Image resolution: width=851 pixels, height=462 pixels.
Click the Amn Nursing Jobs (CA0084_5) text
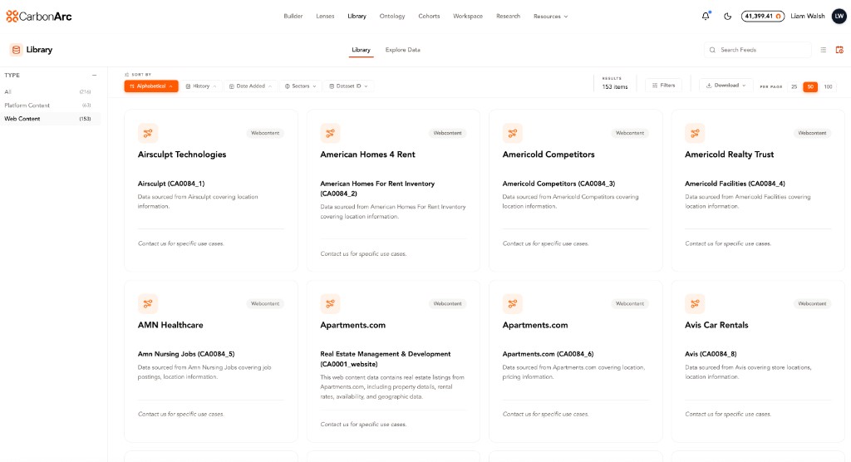(x=186, y=354)
